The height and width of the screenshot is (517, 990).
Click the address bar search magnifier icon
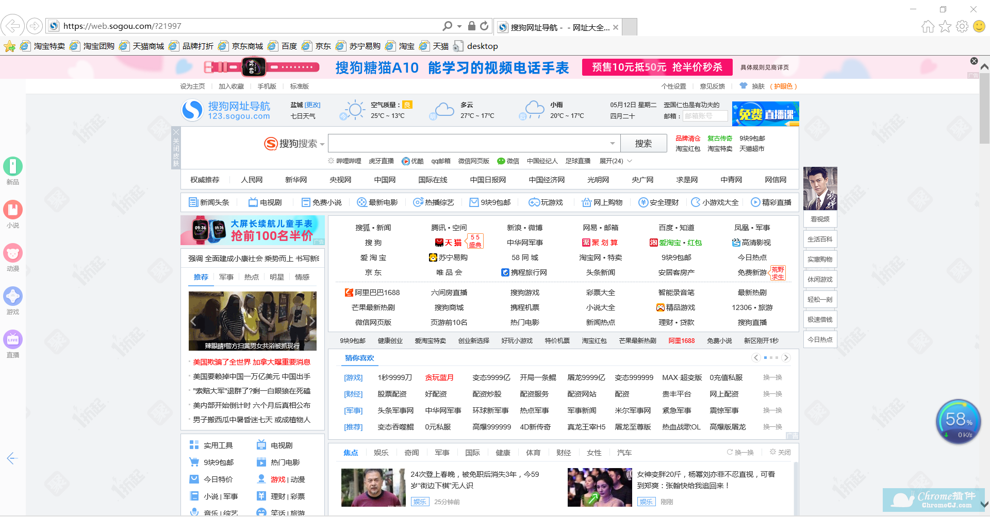coord(447,26)
